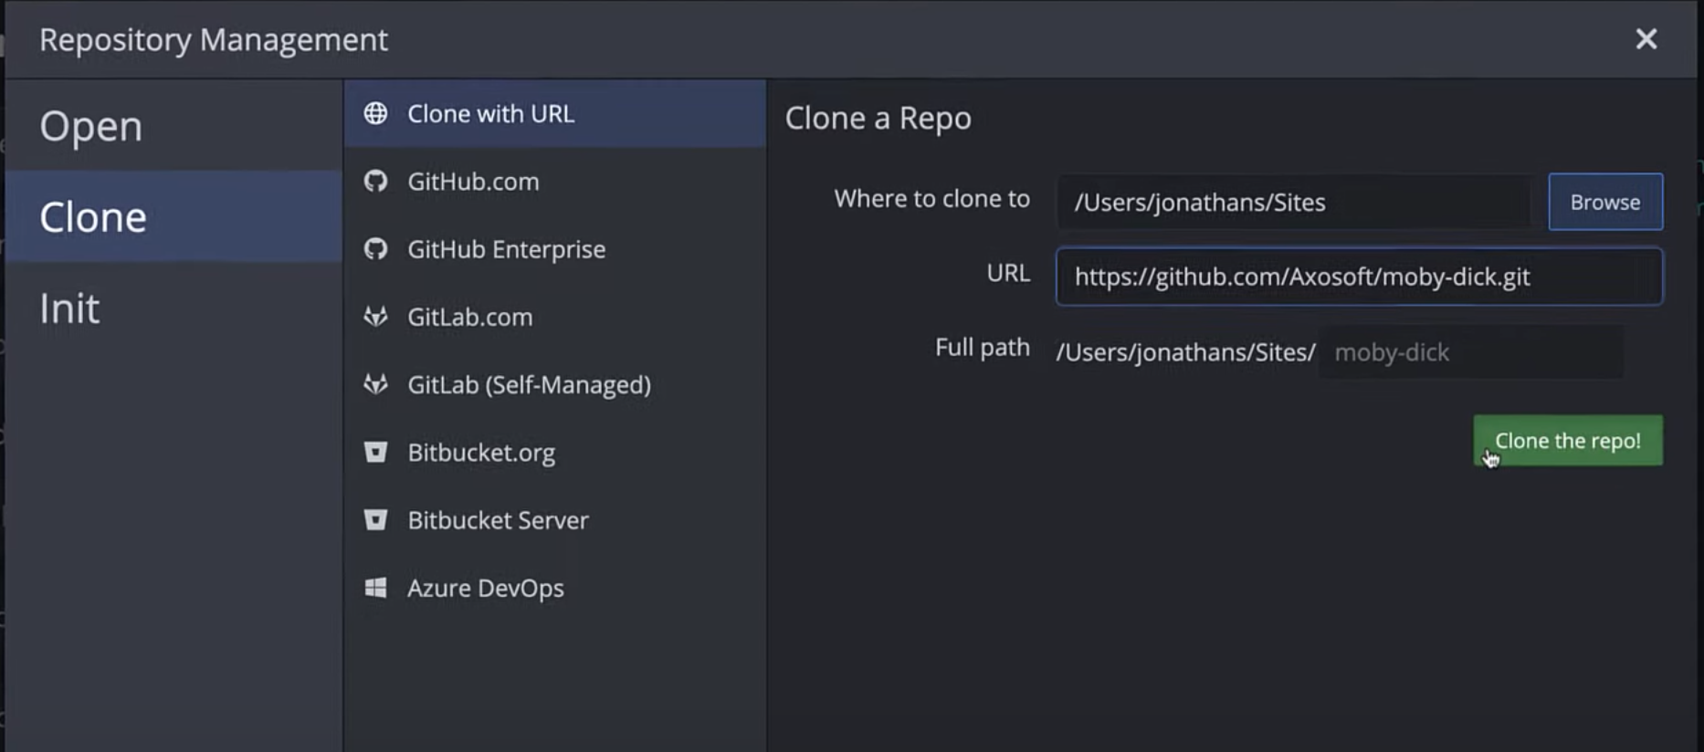Click the Bitbucket Server bucket icon
Screen dimensions: 1704x752
[x=375, y=519]
